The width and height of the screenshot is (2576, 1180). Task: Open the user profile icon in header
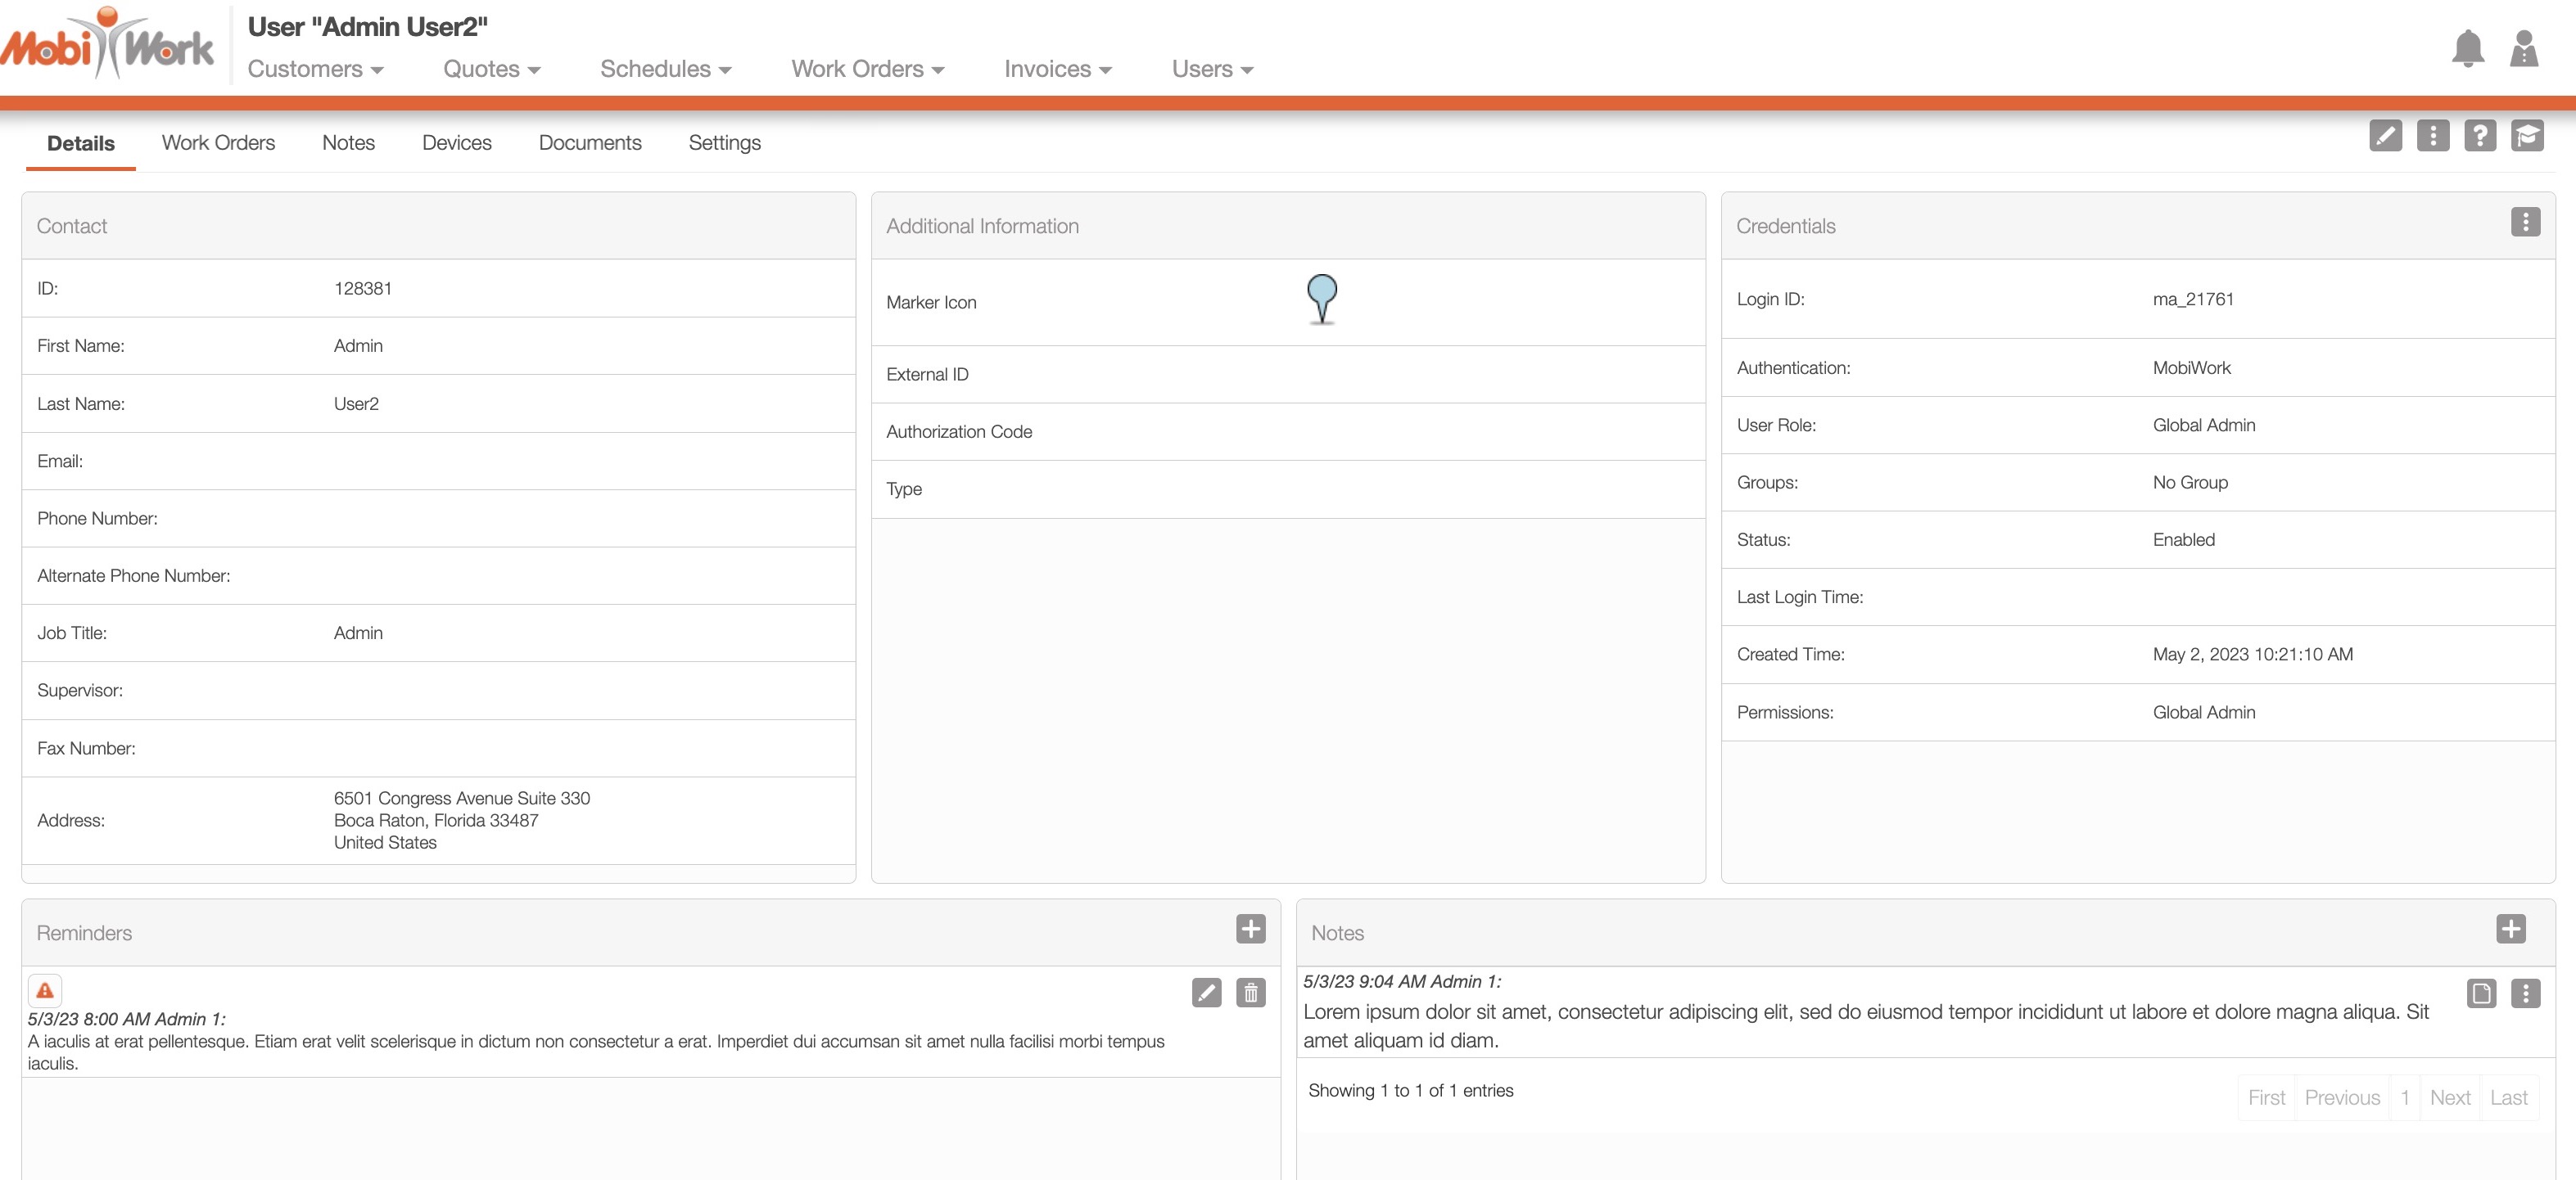pos(2524,48)
